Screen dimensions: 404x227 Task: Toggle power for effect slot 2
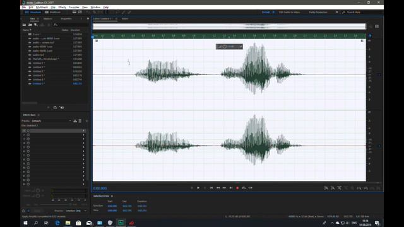[28, 135]
